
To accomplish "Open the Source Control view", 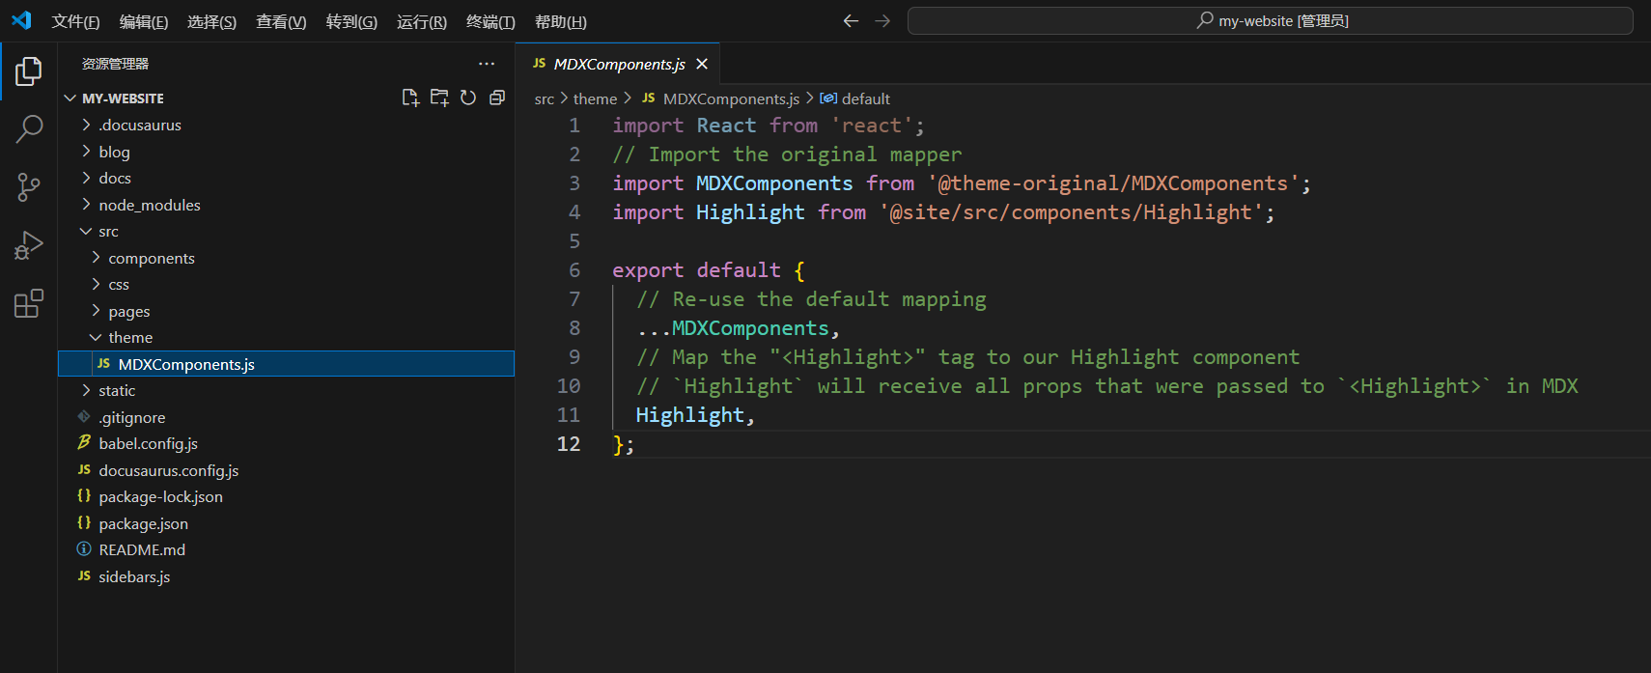I will click(29, 187).
